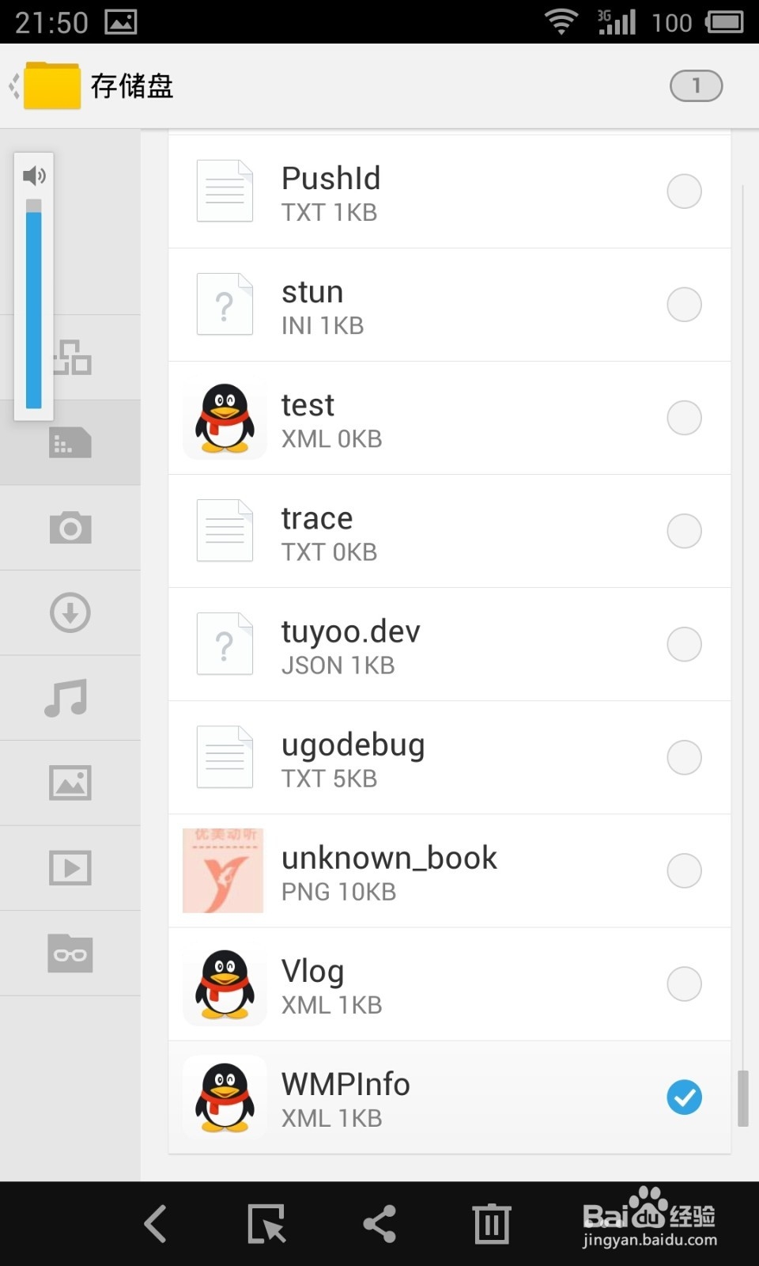Uncheck the WMPInfo file selection

coord(685,1097)
